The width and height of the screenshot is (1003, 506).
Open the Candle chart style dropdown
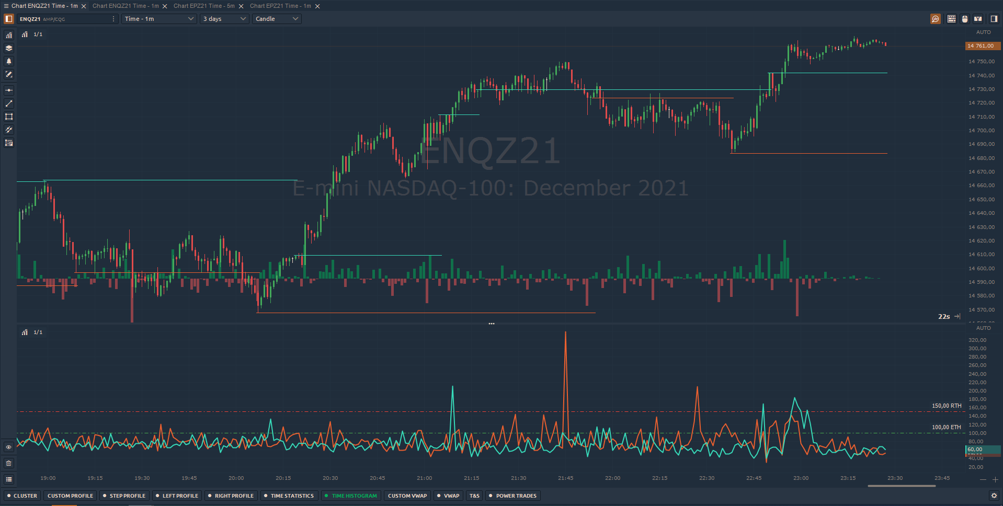[276, 18]
